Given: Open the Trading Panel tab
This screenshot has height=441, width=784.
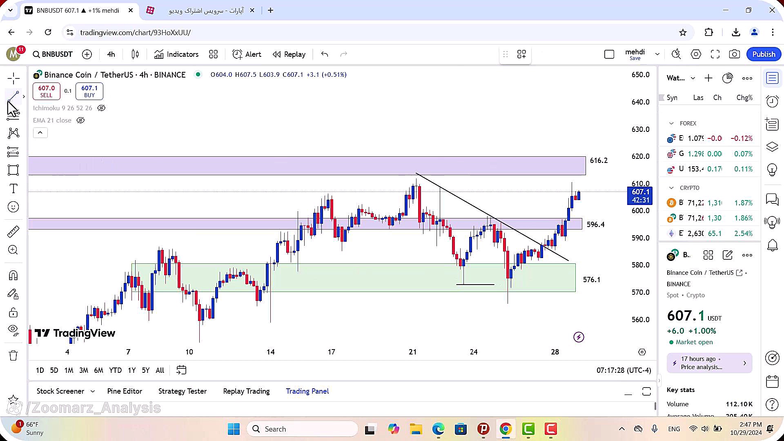Looking at the screenshot, I should (x=307, y=391).
